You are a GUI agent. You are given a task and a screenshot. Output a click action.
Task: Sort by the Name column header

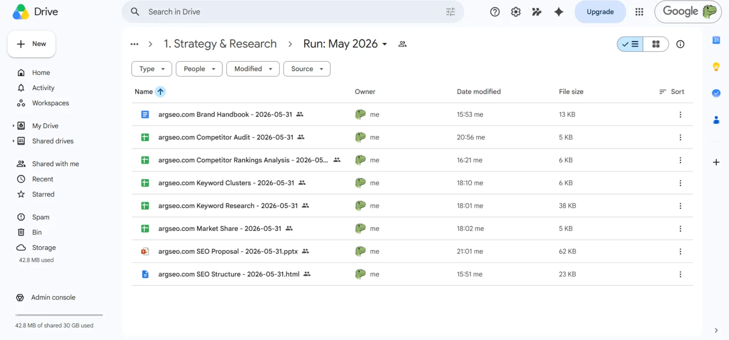pos(144,92)
